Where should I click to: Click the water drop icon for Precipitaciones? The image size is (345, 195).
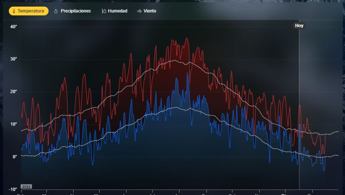pyautogui.click(x=56, y=11)
